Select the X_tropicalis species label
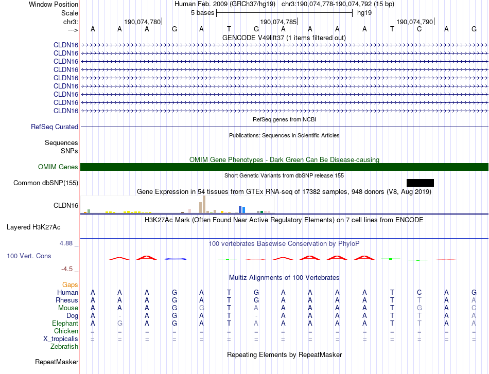The image size is (489, 374). [61, 339]
